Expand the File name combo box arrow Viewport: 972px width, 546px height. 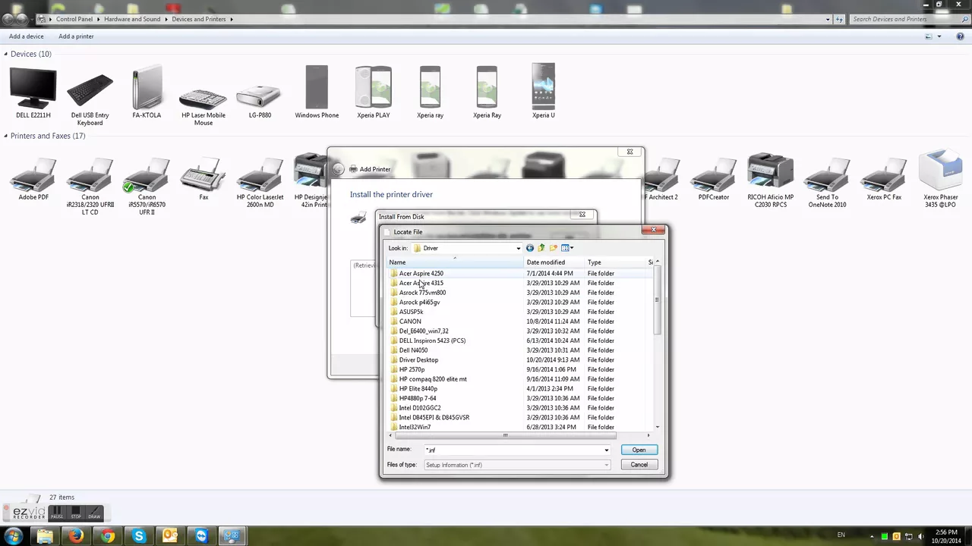(x=606, y=450)
